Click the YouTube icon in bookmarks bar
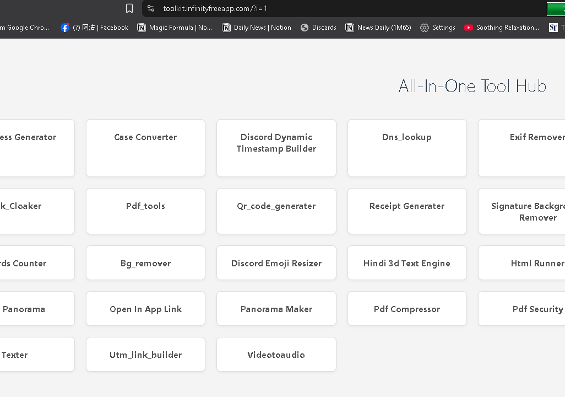The height and width of the screenshot is (397, 565). (469, 28)
